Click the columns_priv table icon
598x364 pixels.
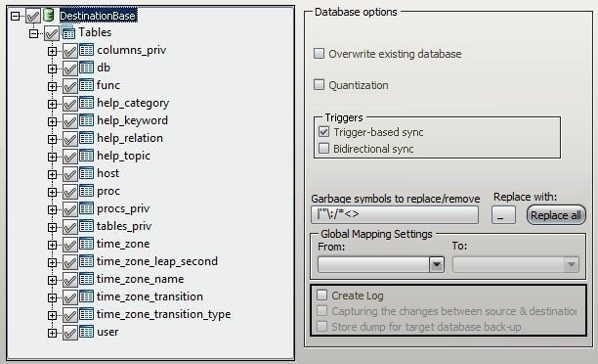pos(86,50)
